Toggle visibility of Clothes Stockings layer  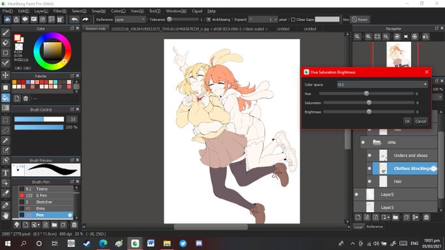pos(369,168)
